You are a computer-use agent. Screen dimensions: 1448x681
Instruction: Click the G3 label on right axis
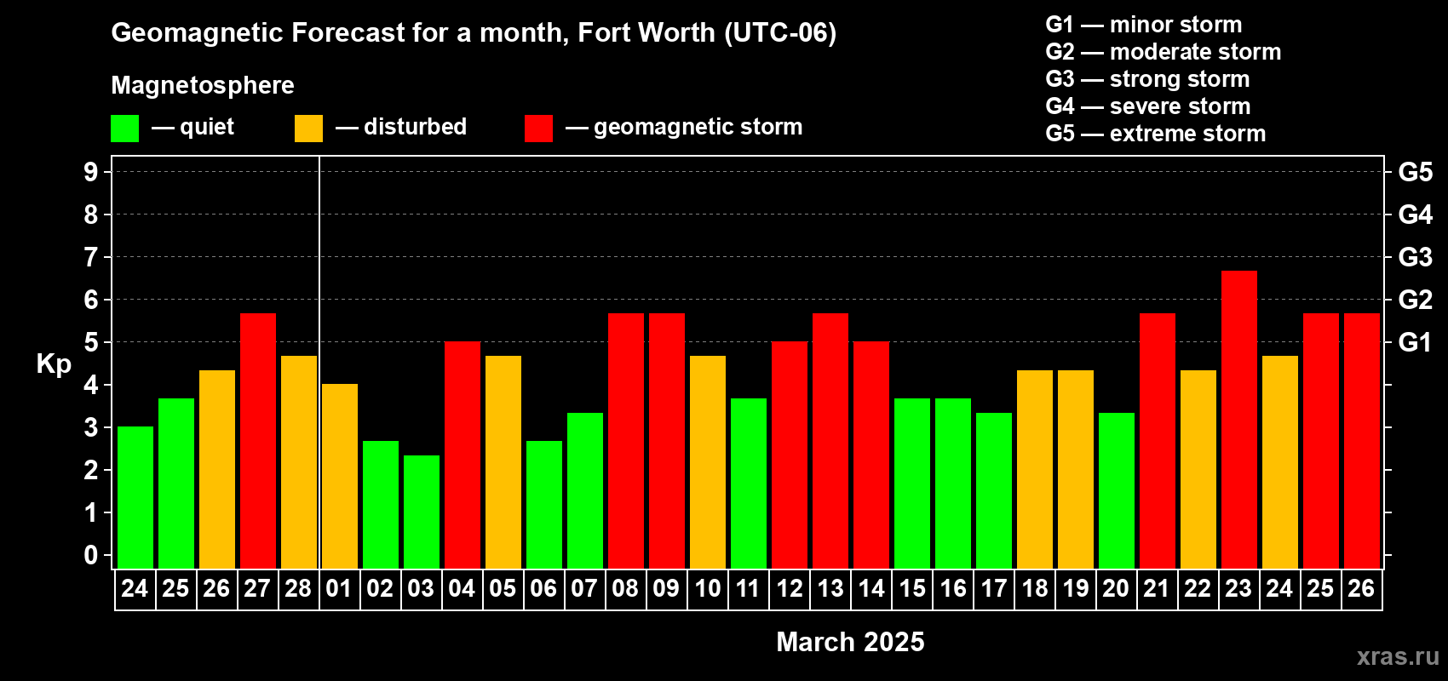(1416, 257)
